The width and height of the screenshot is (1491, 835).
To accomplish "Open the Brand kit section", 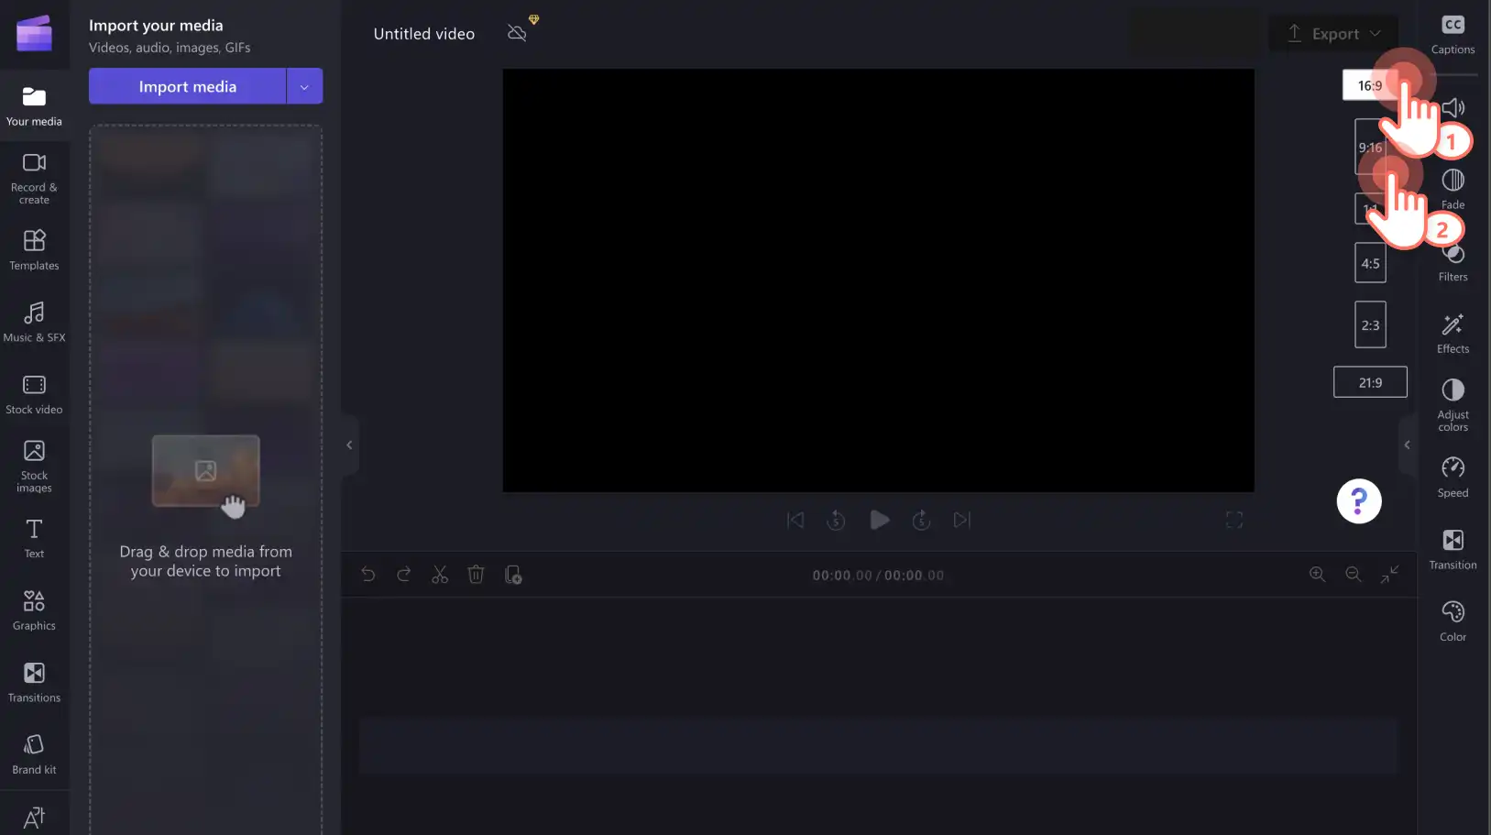I will (x=34, y=754).
